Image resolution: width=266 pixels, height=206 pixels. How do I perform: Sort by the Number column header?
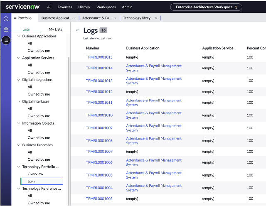click(93, 48)
